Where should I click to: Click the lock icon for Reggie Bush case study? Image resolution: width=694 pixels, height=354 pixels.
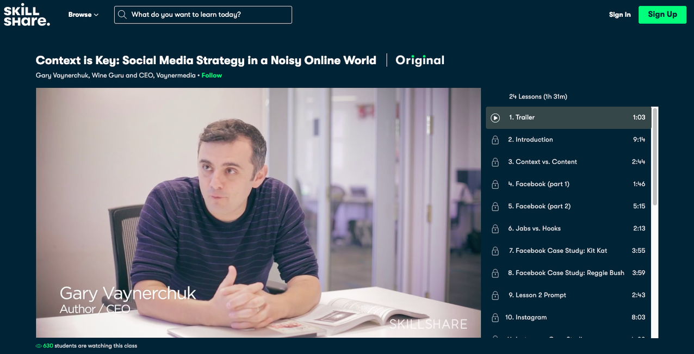(495, 273)
